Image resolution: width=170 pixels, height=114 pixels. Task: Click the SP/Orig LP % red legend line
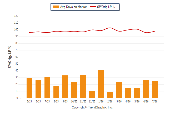point(93,7)
